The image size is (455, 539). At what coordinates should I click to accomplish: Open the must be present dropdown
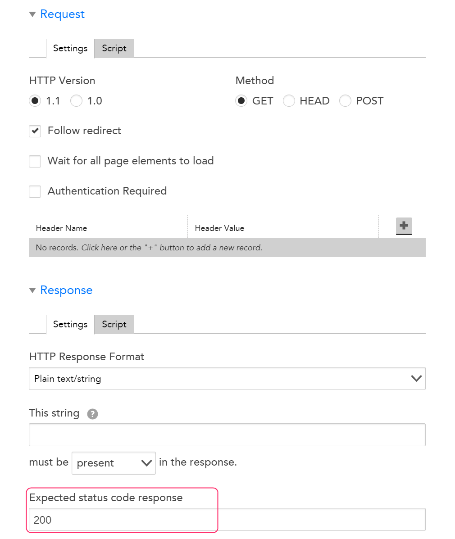tap(114, 463)
